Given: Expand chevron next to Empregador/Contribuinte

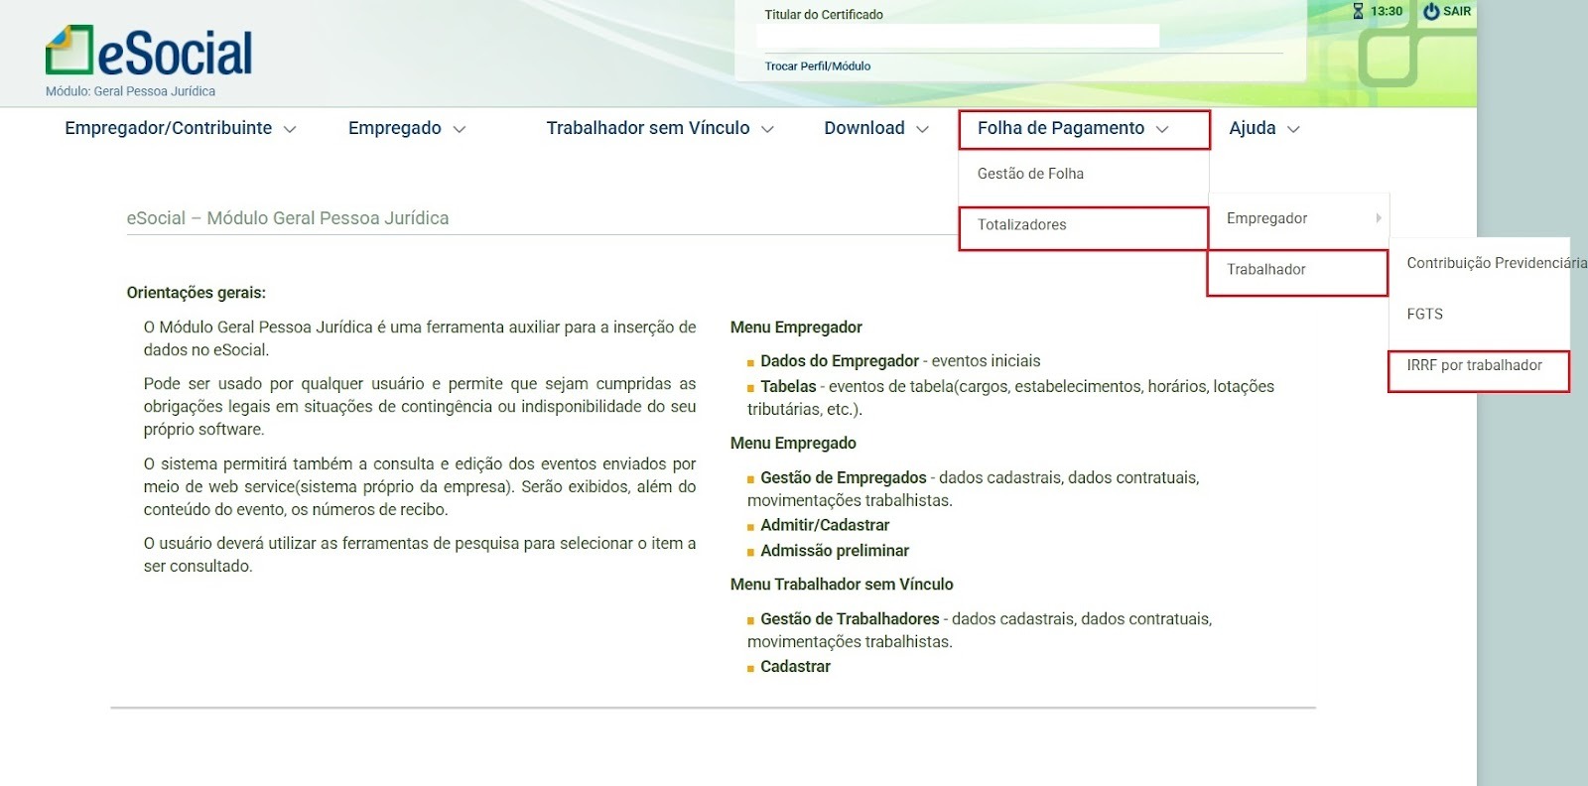Looking at the screenshot, I should (290, 129).
